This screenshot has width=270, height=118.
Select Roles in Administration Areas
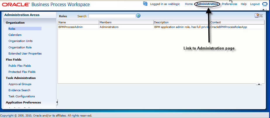click(12, 29)
